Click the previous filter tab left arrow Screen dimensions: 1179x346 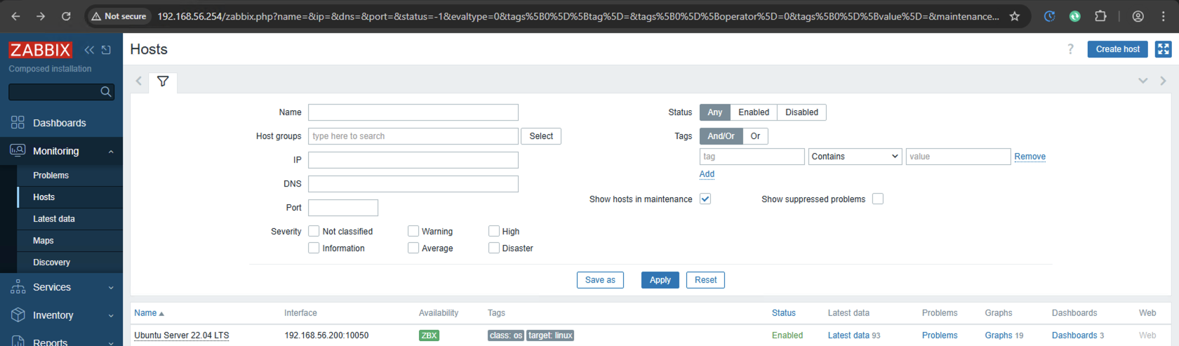point(139,81)
